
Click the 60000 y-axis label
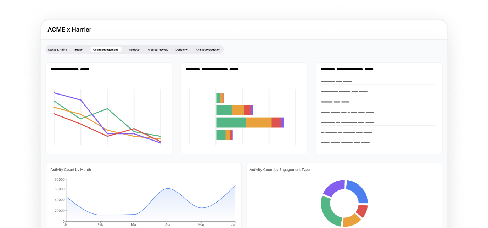coord(60,190)
